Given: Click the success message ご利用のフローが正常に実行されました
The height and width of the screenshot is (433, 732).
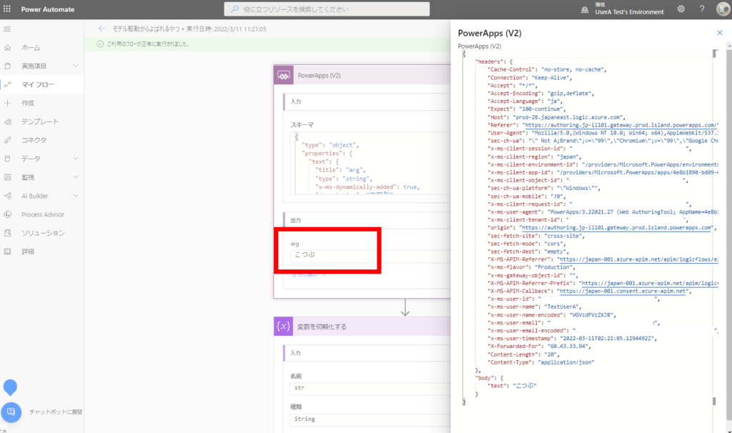Looking at the screenshot, I should (x=148, y=44).
